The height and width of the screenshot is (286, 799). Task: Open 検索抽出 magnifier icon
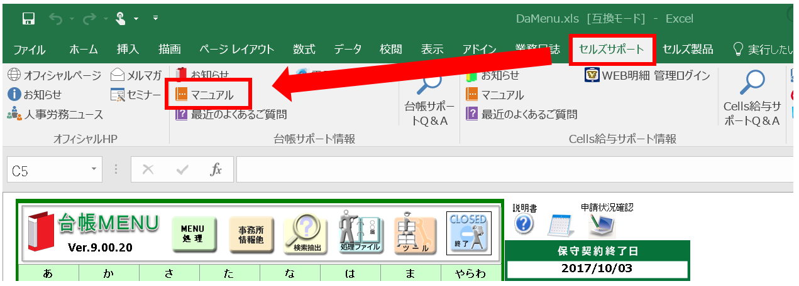click(305, 234)
